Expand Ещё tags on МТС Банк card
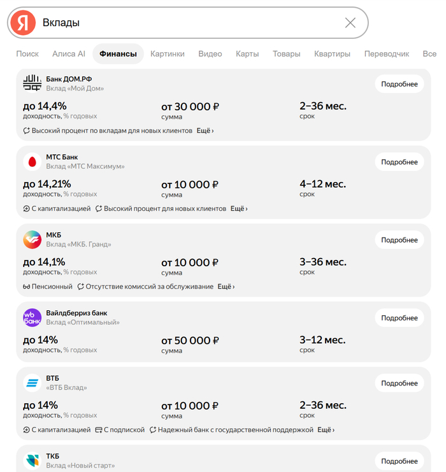 coord(239,208)
